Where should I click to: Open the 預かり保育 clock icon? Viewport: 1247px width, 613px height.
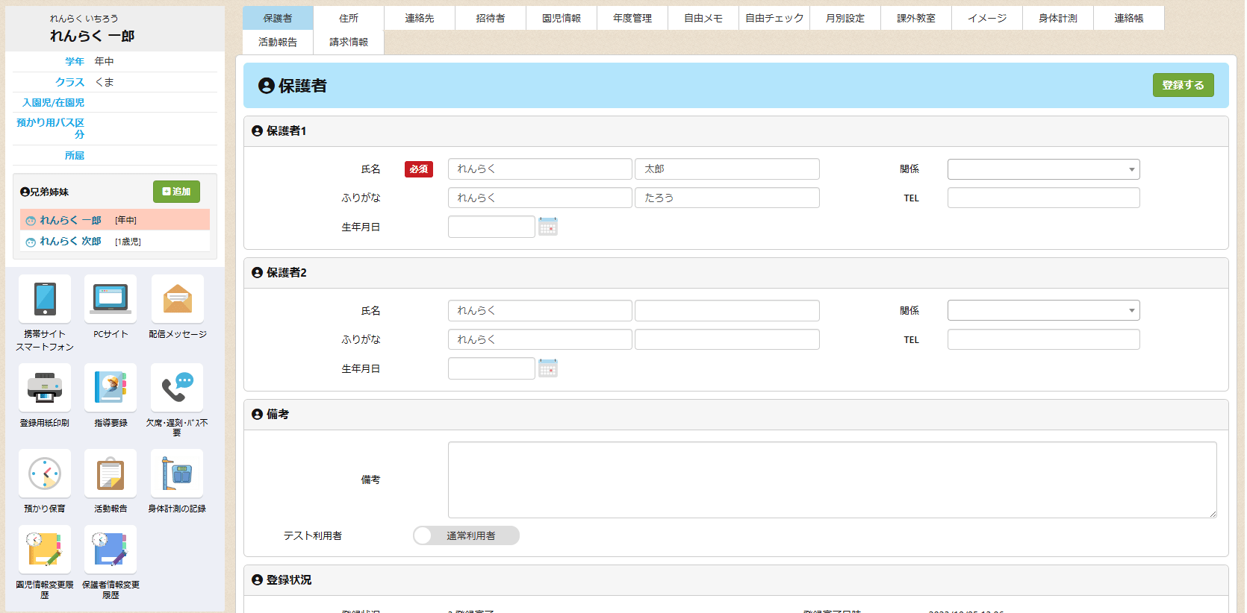pos(45,474)
